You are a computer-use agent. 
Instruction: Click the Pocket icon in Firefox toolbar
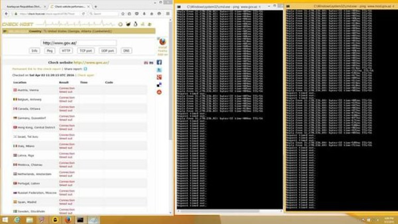pos(137,14)
